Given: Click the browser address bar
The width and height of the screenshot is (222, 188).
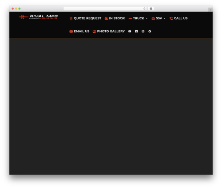Looking at the screenshot, I should [x=105, y=8].
